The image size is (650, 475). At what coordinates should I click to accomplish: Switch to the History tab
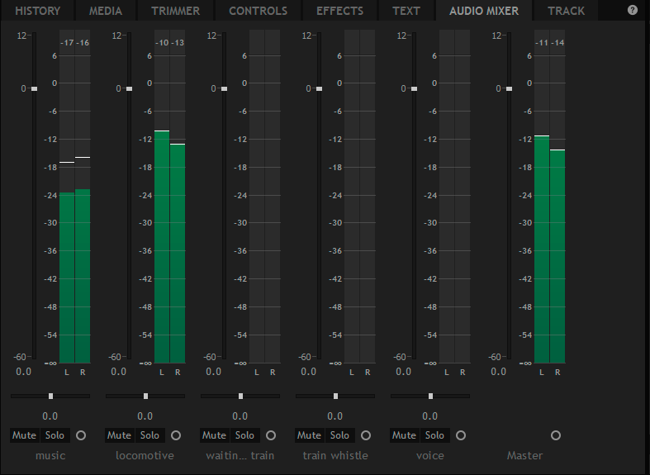[x=38, y=11]
